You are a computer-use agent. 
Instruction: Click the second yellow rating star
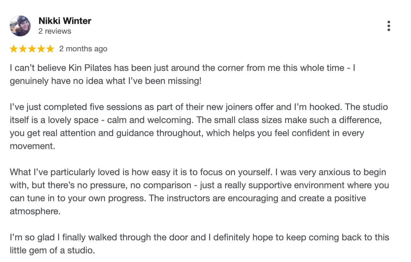point(23,49)
